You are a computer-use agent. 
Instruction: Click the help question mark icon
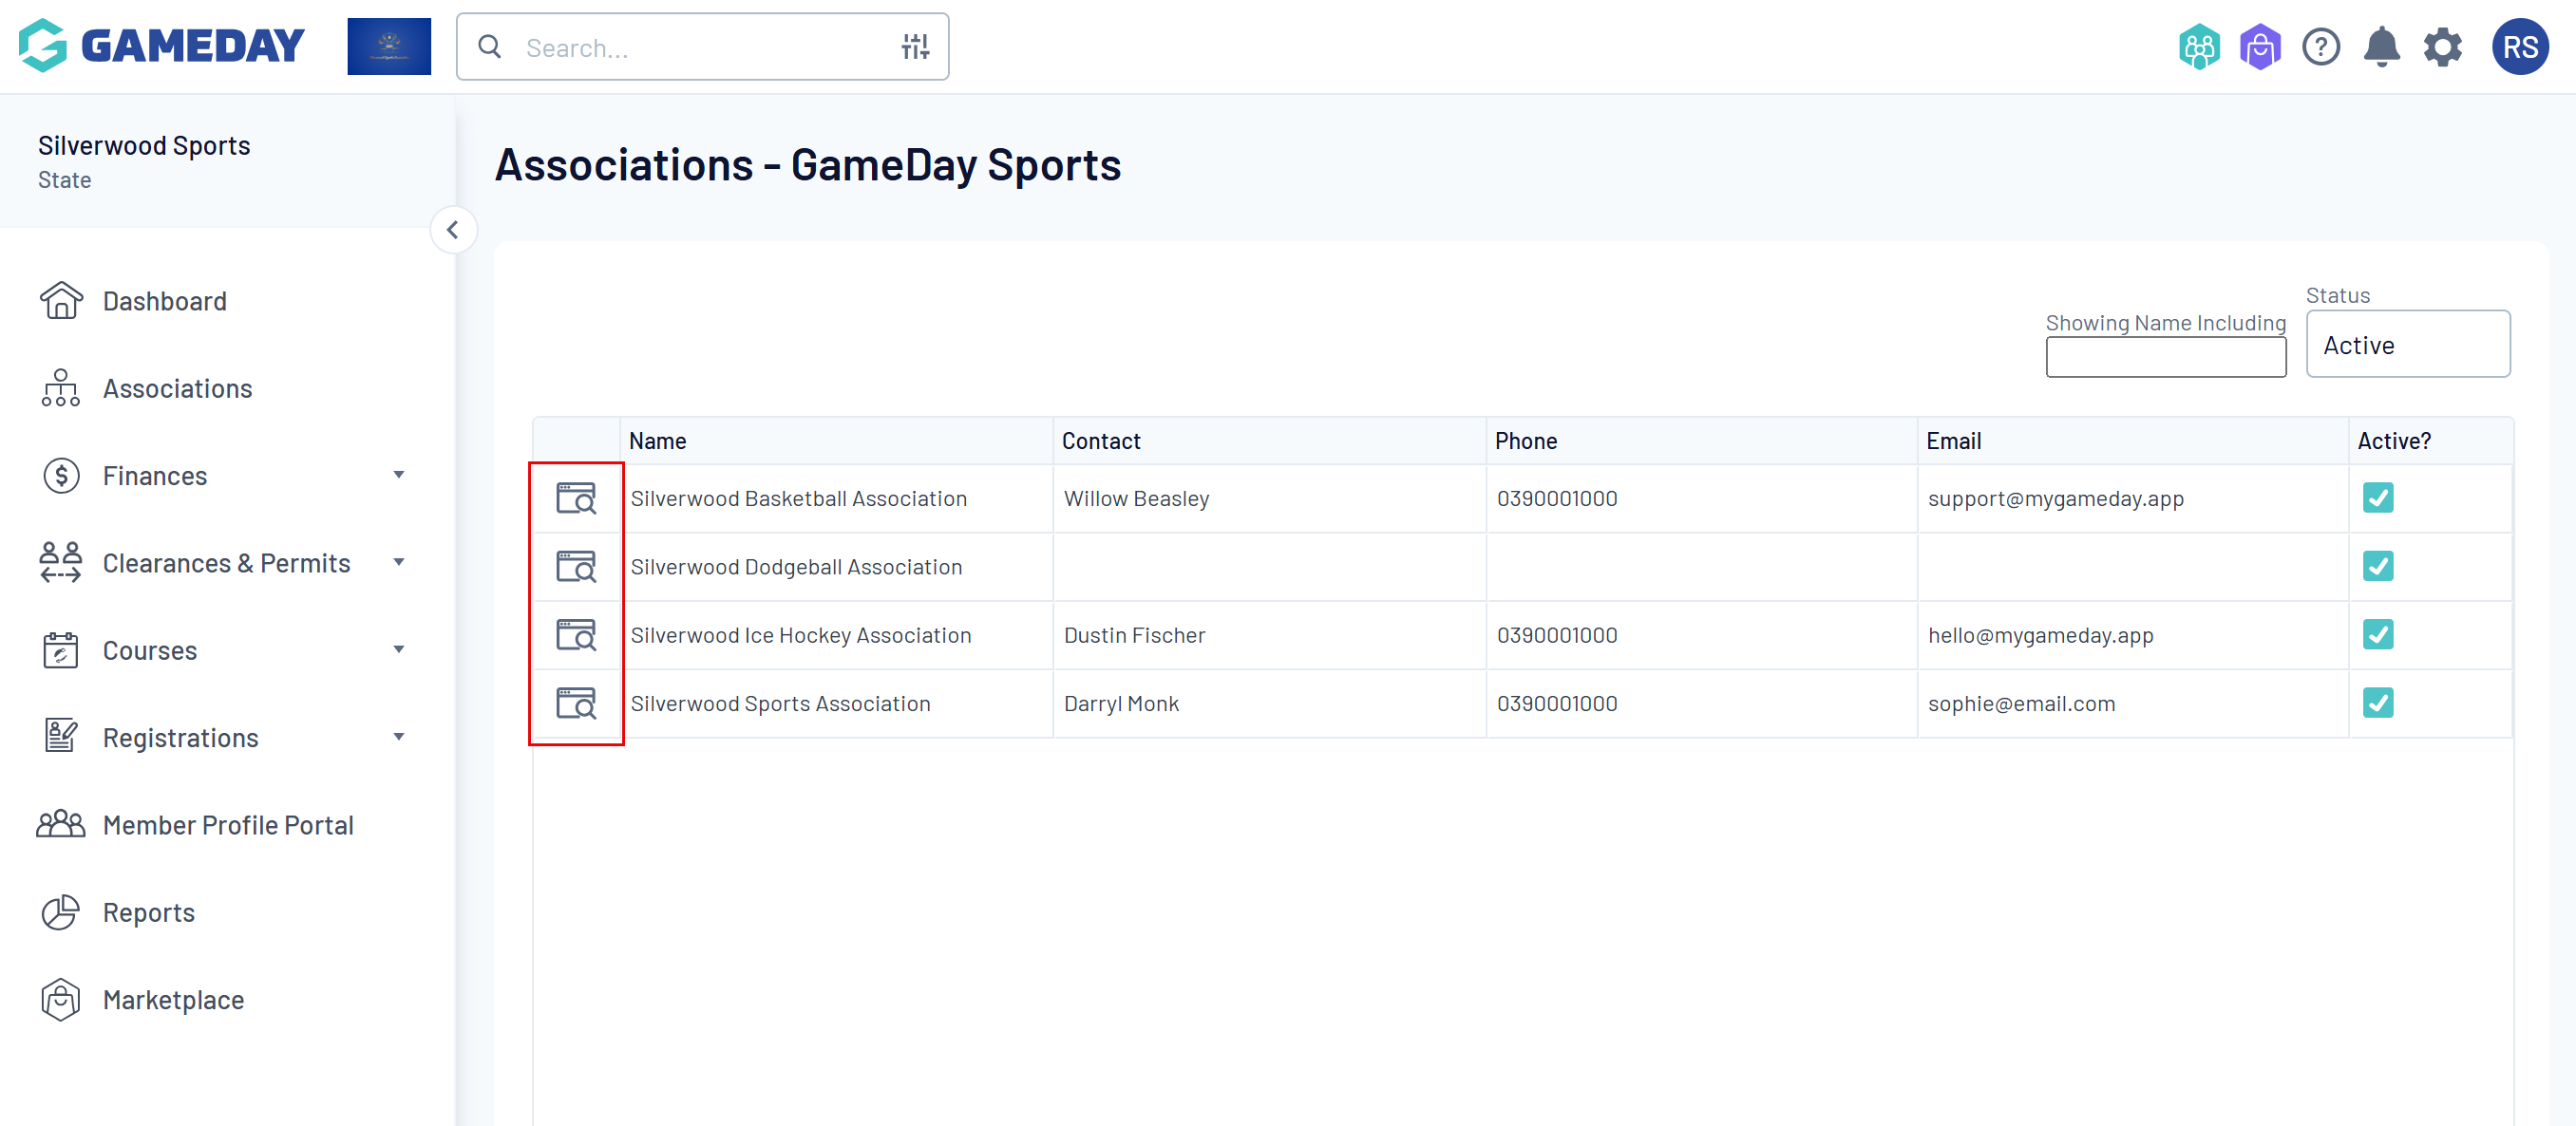coord(2321,47)
